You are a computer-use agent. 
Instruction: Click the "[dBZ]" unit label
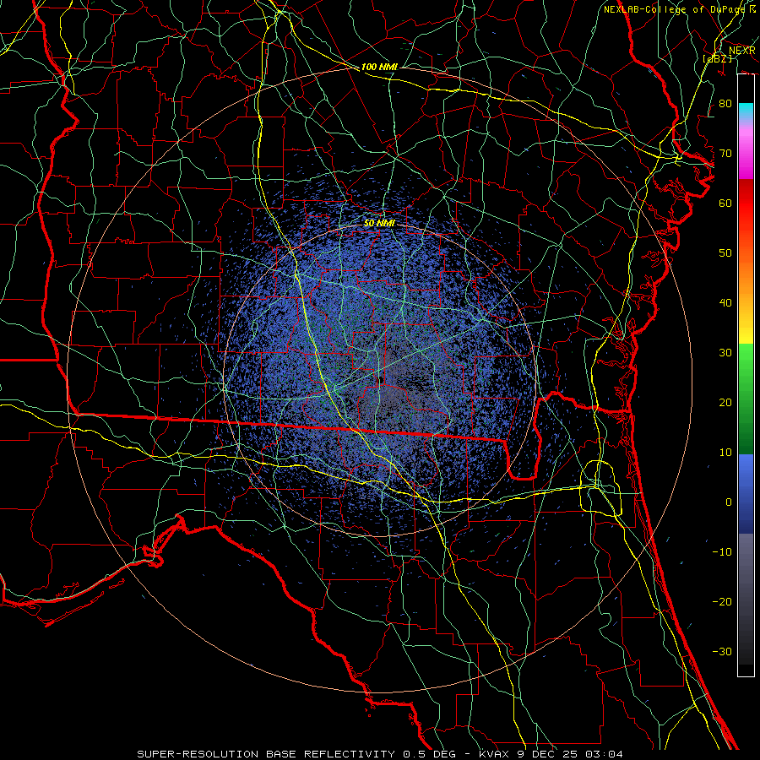coord(717,58)
